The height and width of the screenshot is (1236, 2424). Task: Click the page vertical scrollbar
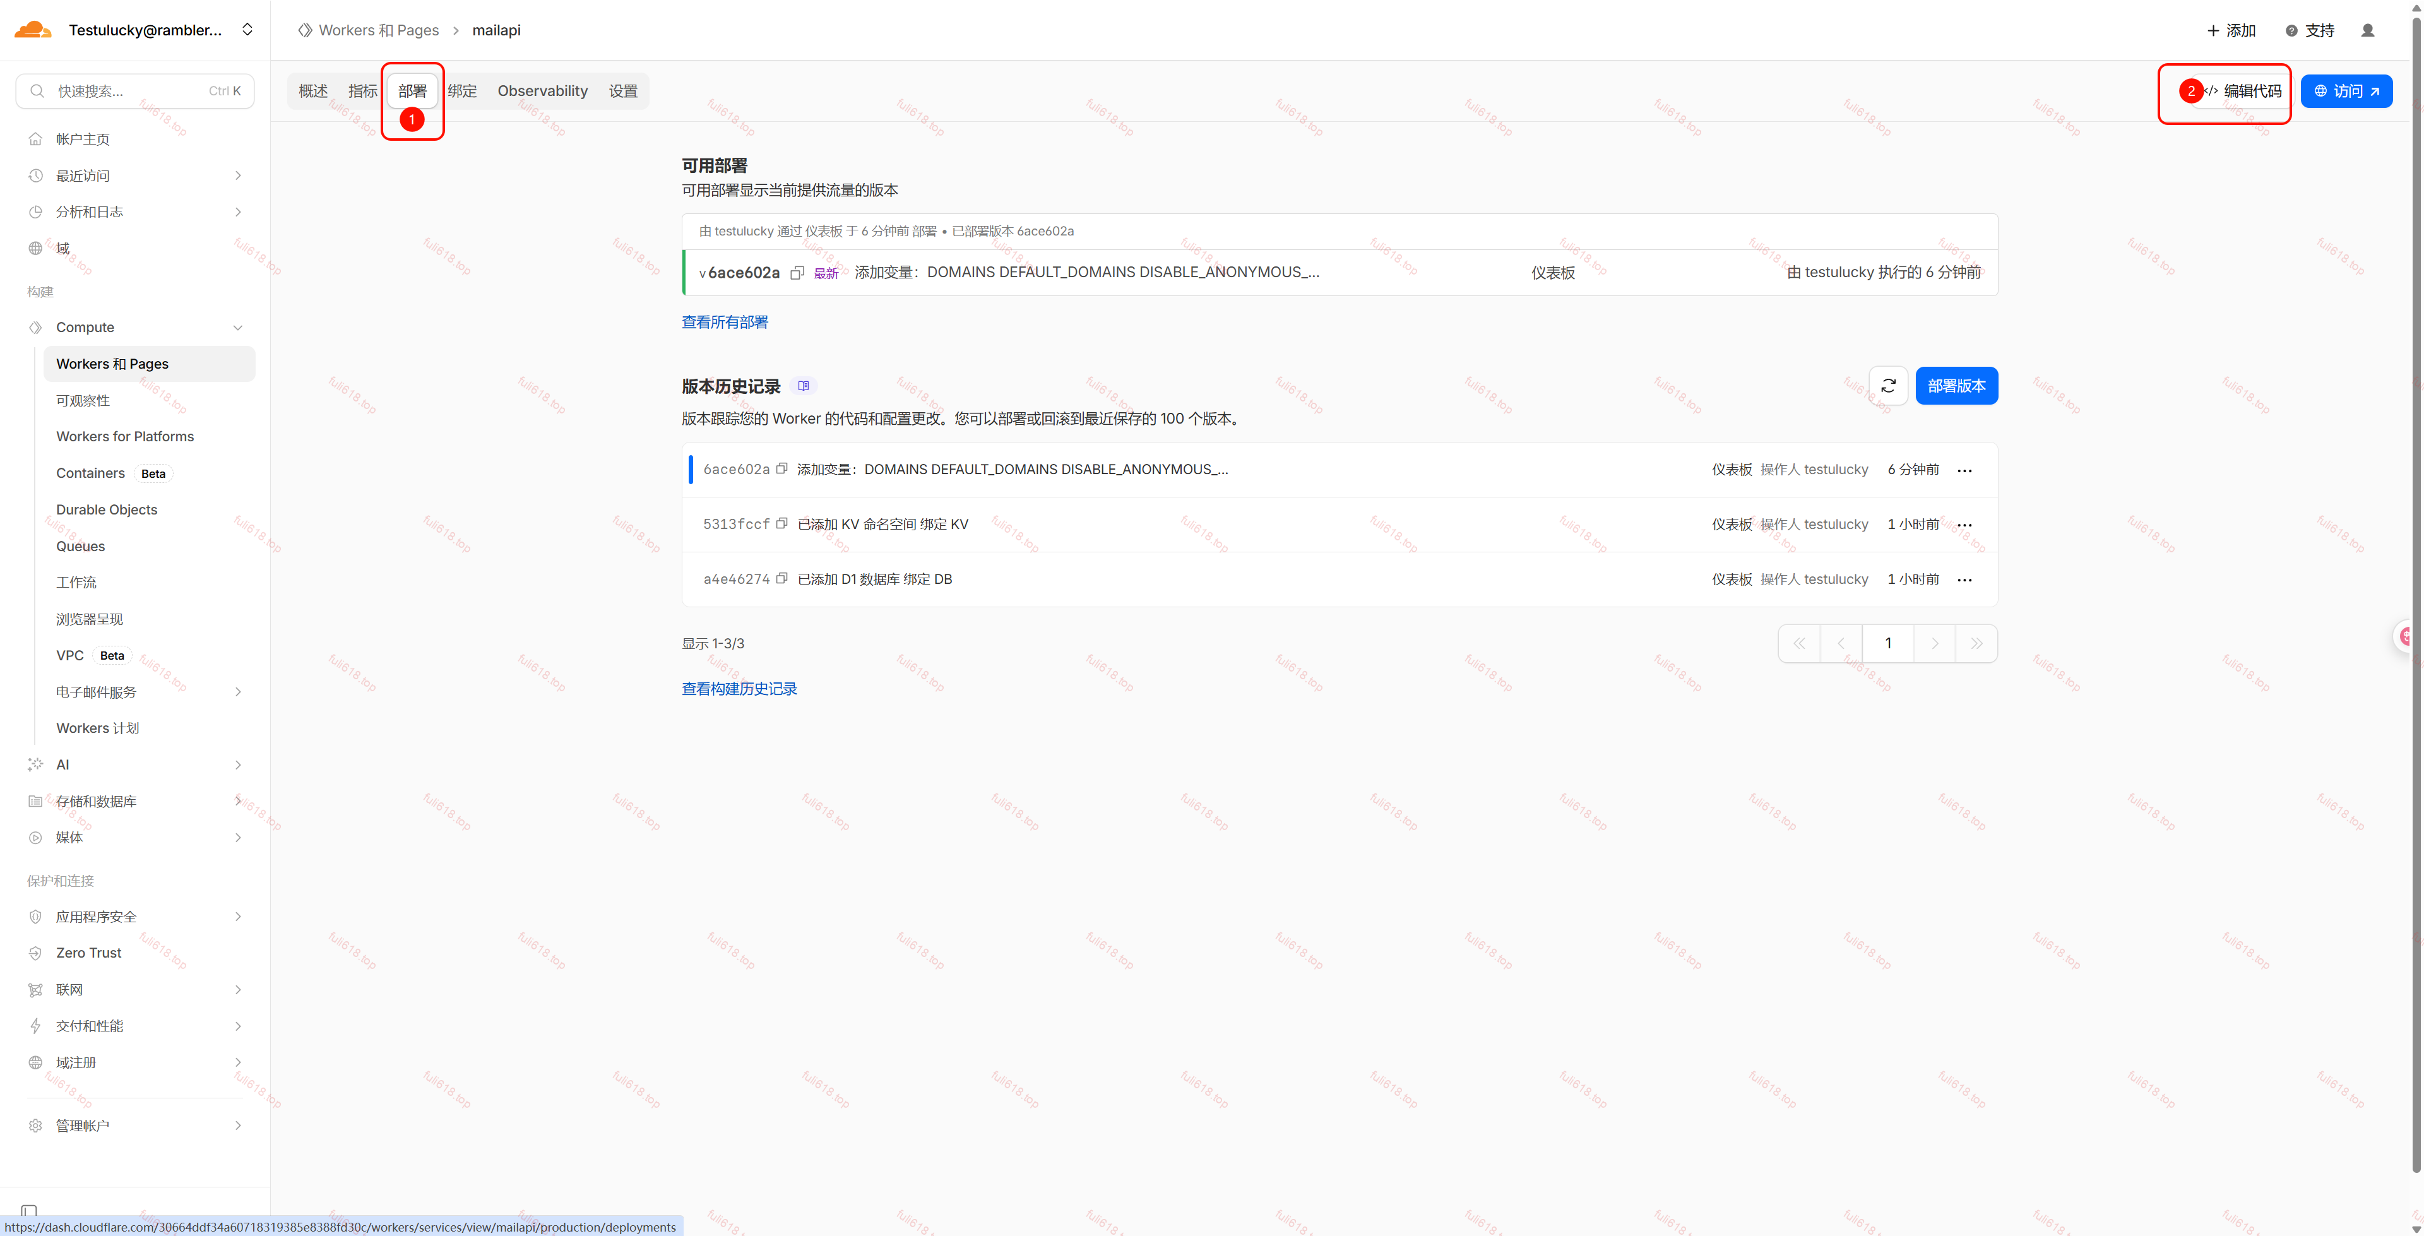(x=2416, y=593)
